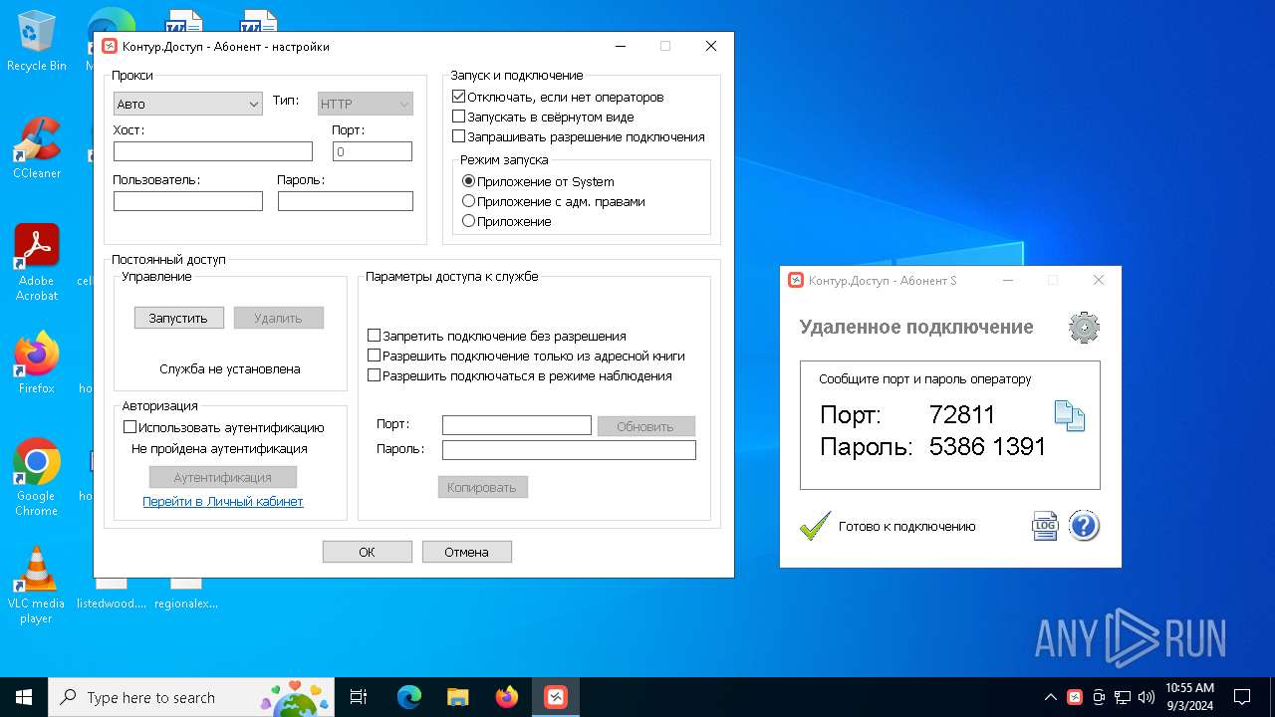This screenshot has width=1275, height=717.
Task: Focus proxy Хост input field
Action: (x=213, y=151)
